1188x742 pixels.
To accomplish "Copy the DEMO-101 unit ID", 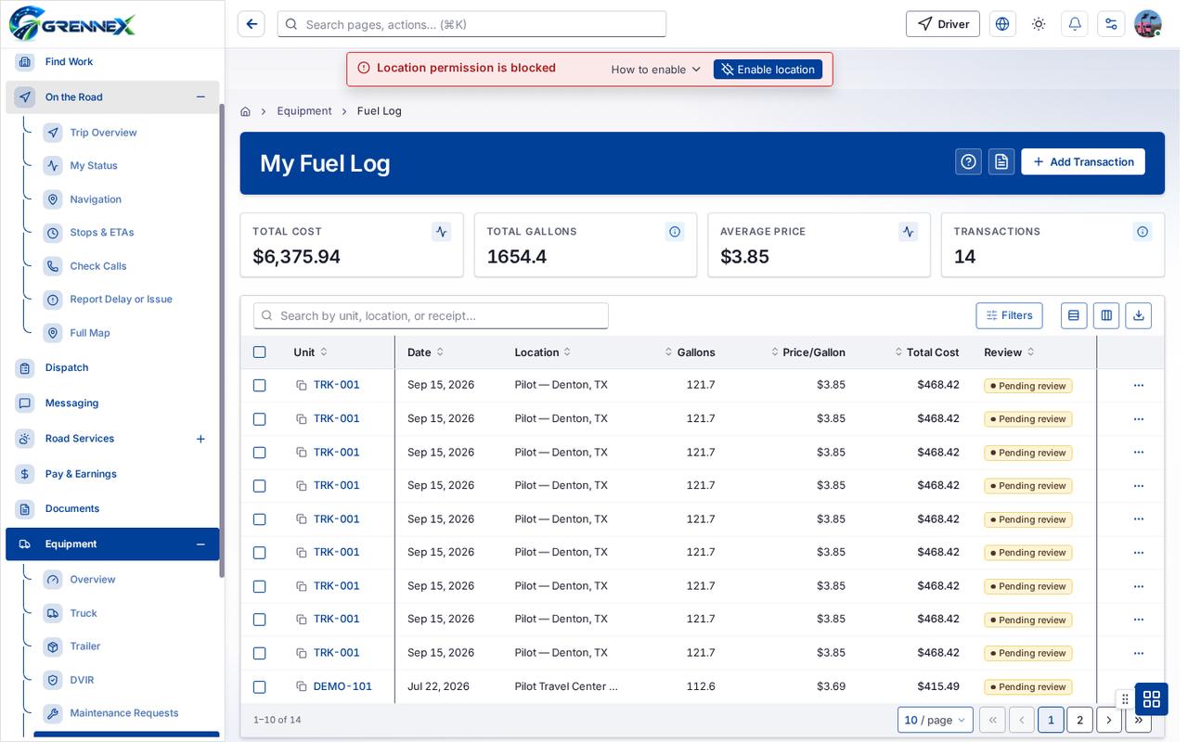I will click(x=302, y=687).
